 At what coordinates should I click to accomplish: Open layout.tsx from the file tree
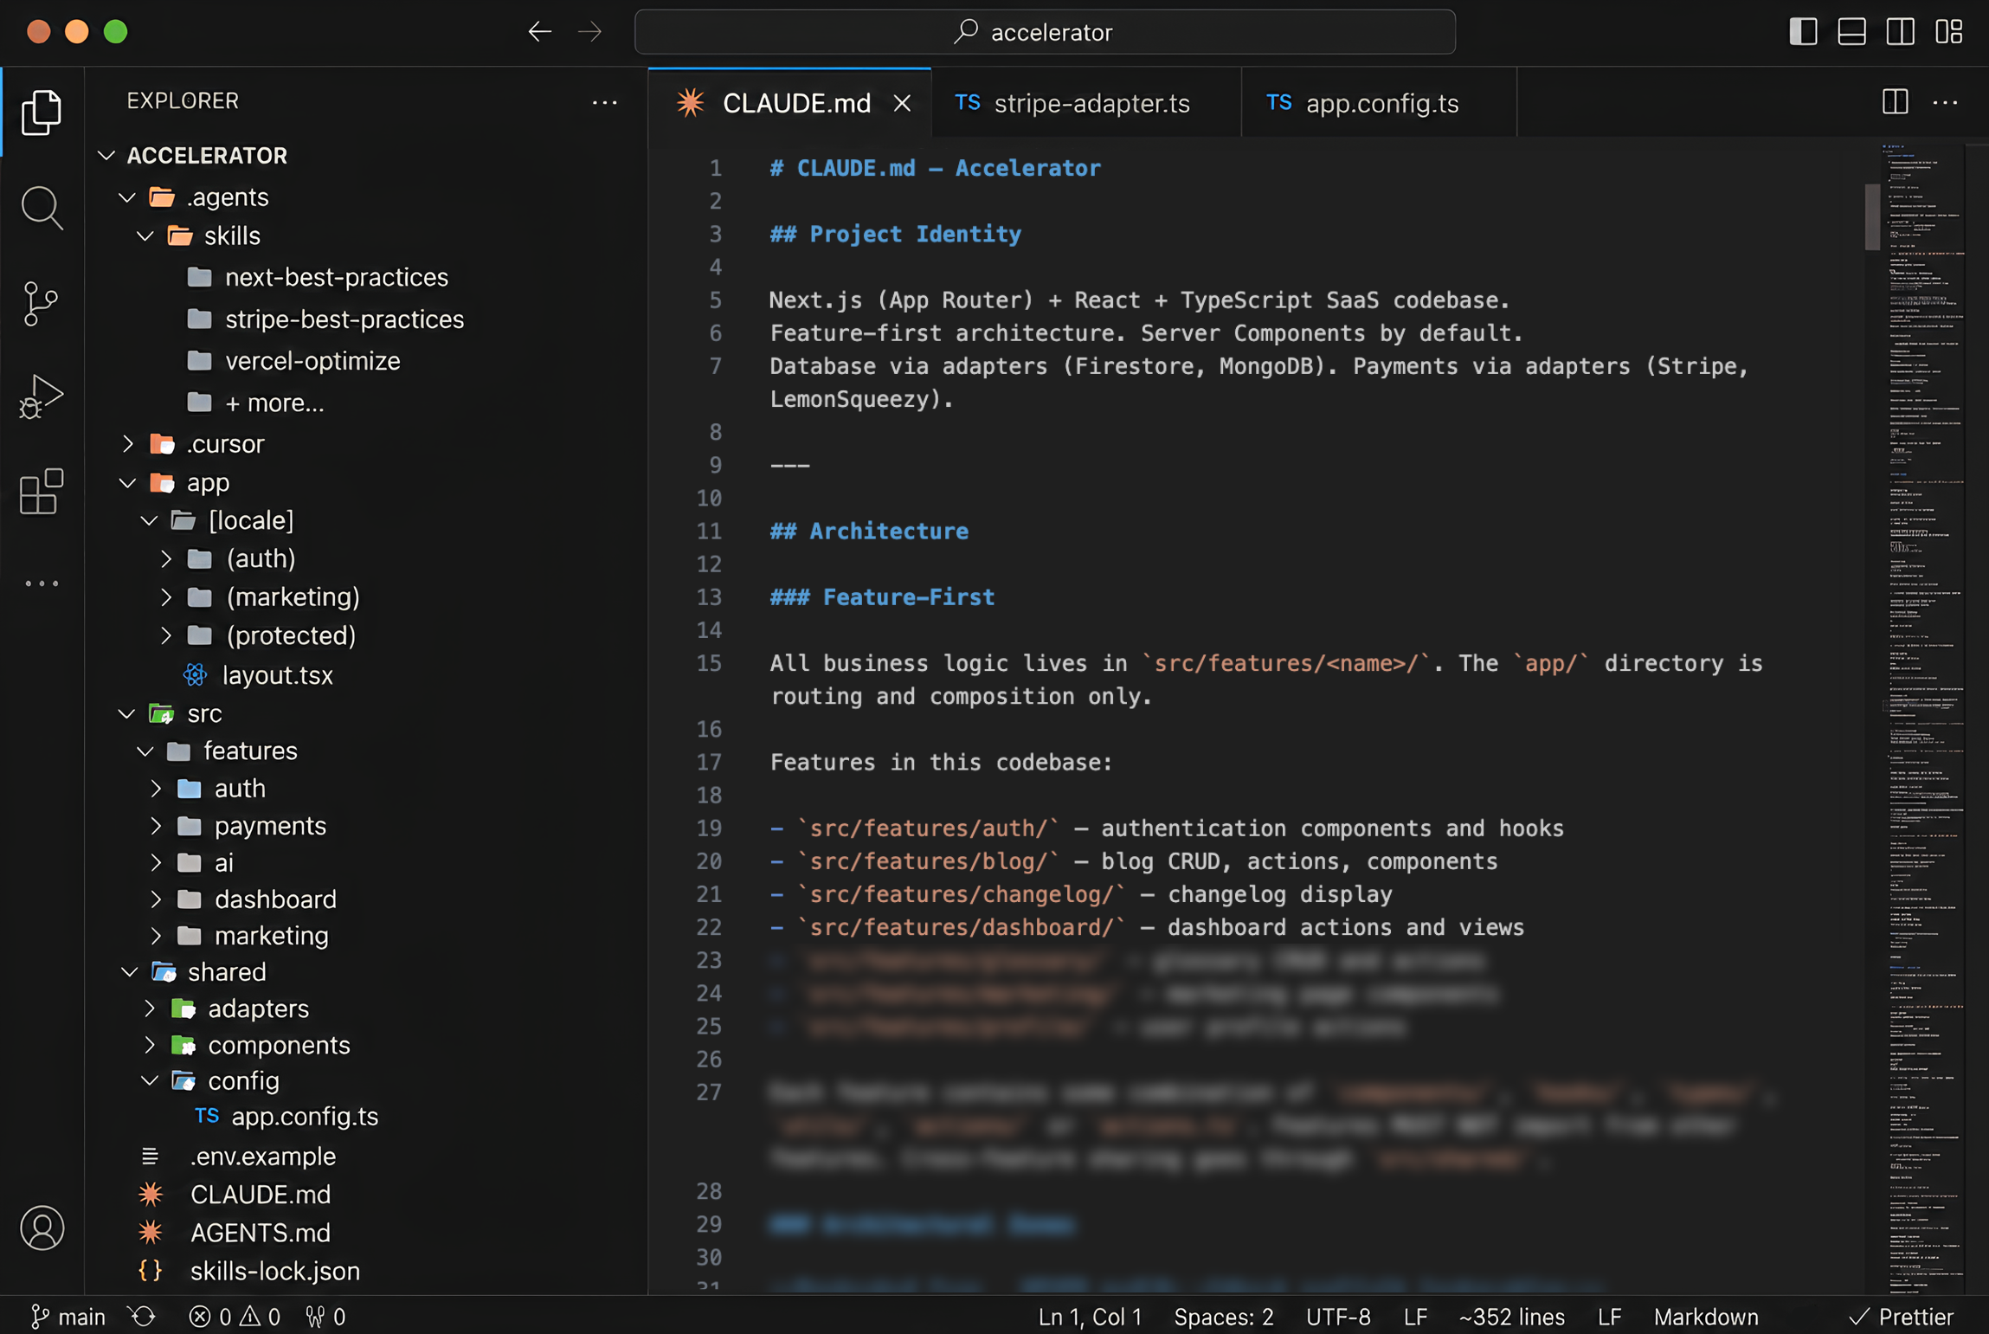tap(277, 675)
